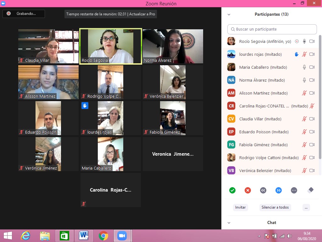Select Carolina Rojas-C... tile without video

tap(111, 190)
